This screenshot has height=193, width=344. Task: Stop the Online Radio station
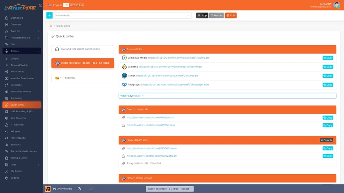click(202, 15)
